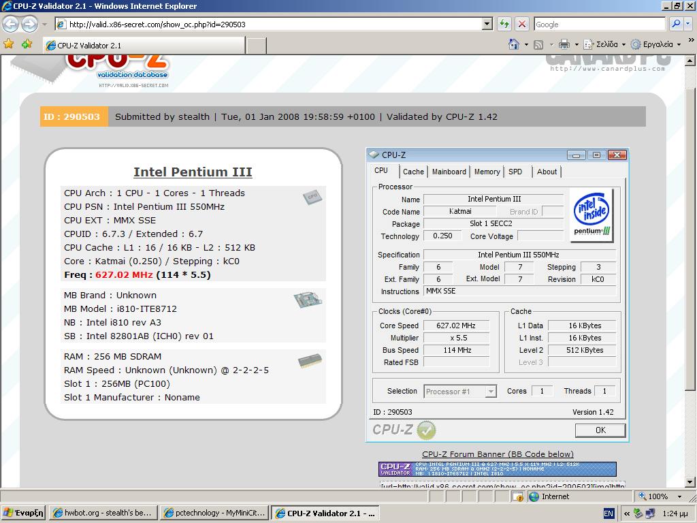Click the CPU chip thumbnail image
Screen dimensions: 697x523
pos(312,196)
